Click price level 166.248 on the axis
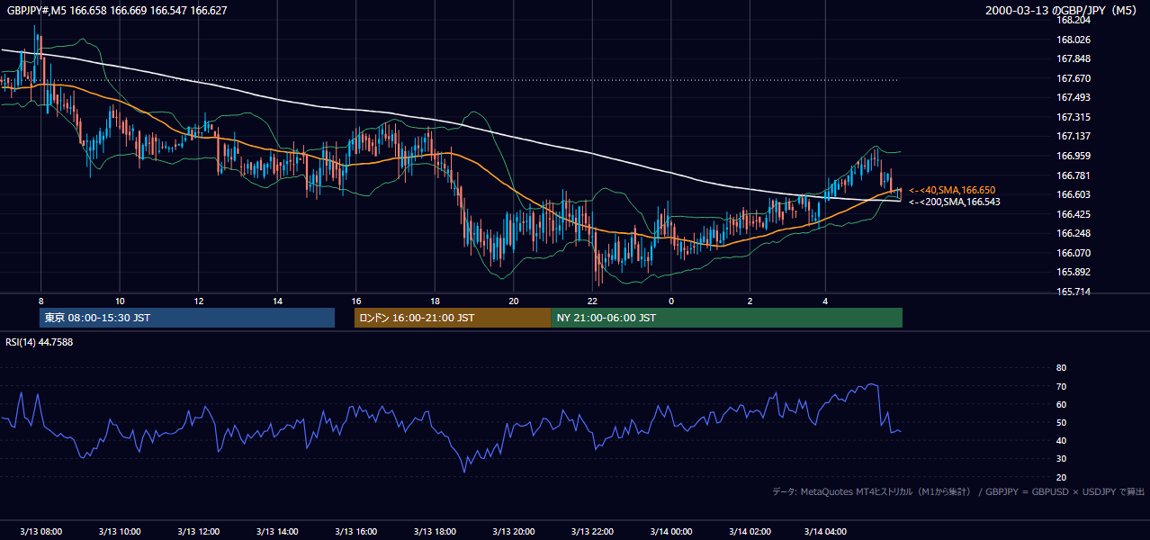1150x540 pixels. tap(1074, 233)
